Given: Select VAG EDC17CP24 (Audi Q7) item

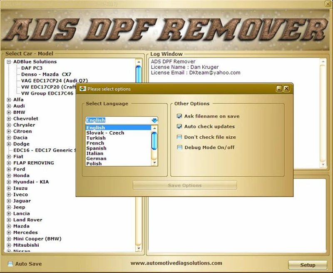Looking at the screenshot, I should pos(55,81).
